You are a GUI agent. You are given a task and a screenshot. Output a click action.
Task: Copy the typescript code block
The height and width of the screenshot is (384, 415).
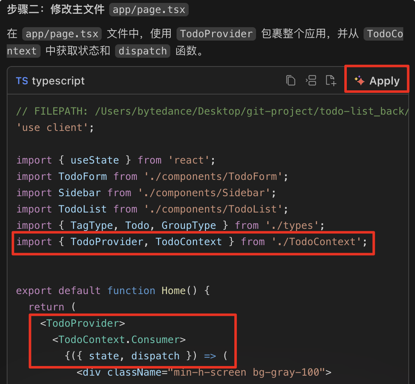pyautogui.click(x=291, y=80)
